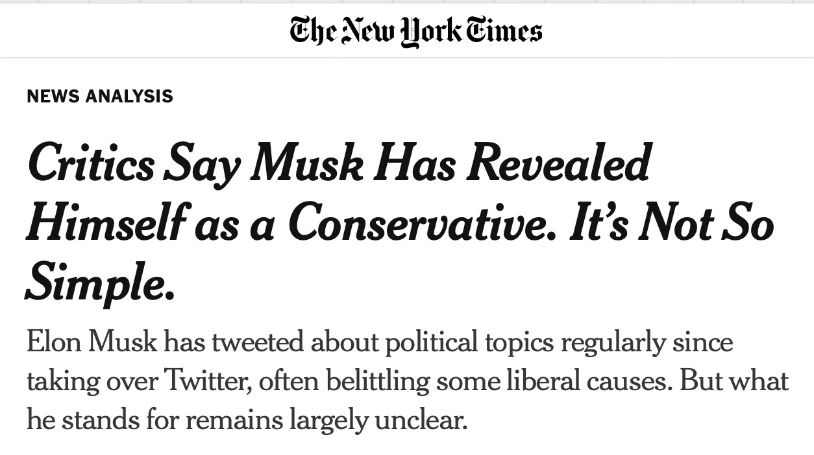Click the summary line starting 'taking over Twitter'

tap(408, 381)
